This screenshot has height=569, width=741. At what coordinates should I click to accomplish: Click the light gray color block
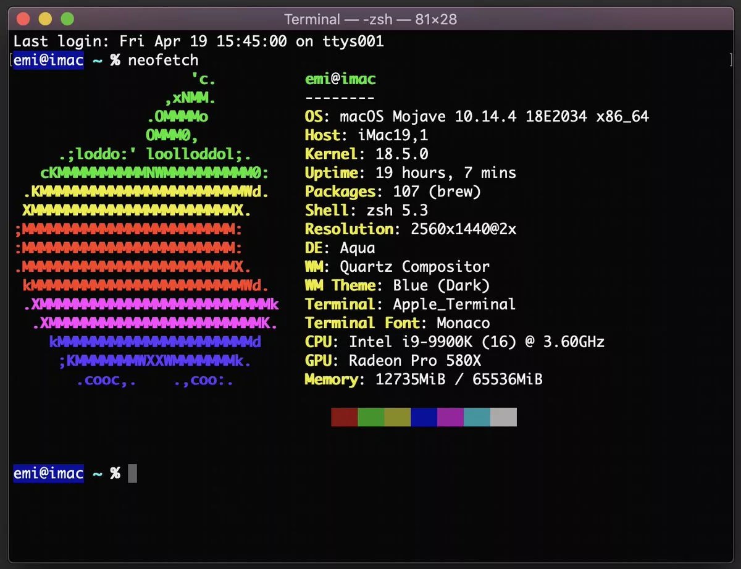click(503, 417)
